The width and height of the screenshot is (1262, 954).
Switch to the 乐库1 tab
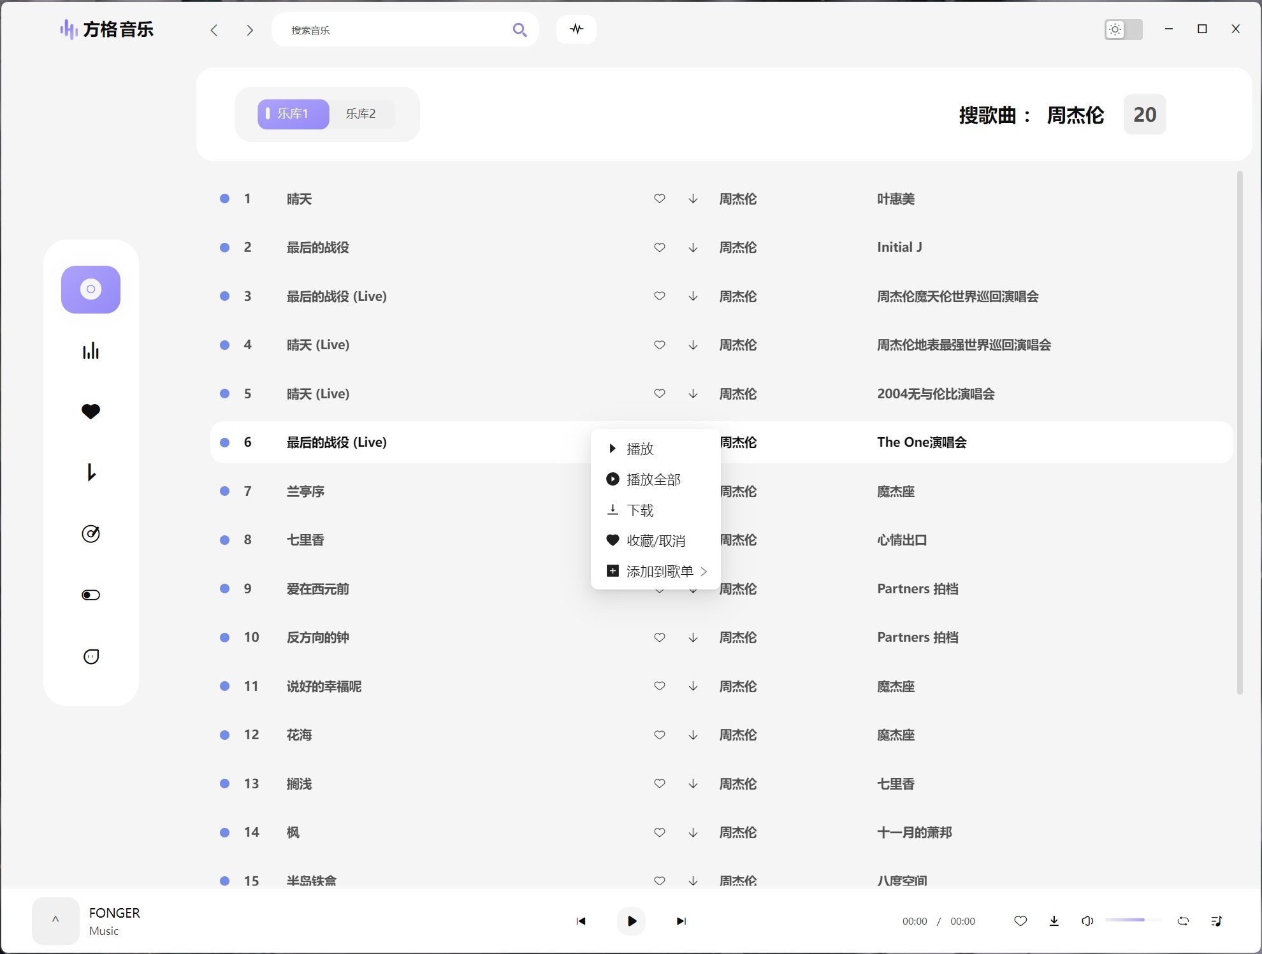point(293,114)
